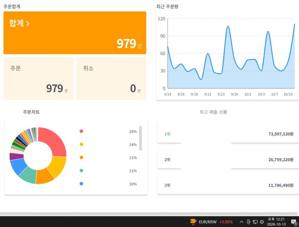Select the teal 11% legend dot
Viewport: 299px width, 227px height.
[x=81, y=171]
